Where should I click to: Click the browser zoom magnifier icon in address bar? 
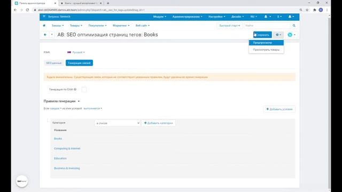click(301, 10)
